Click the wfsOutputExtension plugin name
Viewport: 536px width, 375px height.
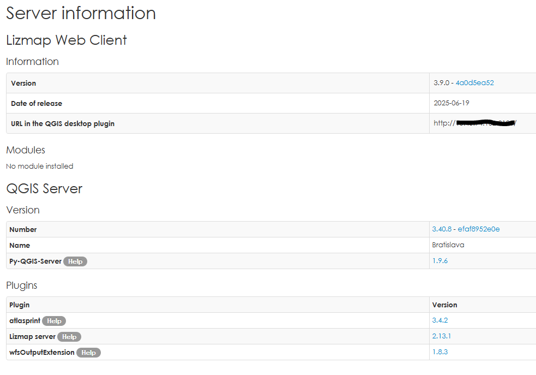[x=41, y=353]
